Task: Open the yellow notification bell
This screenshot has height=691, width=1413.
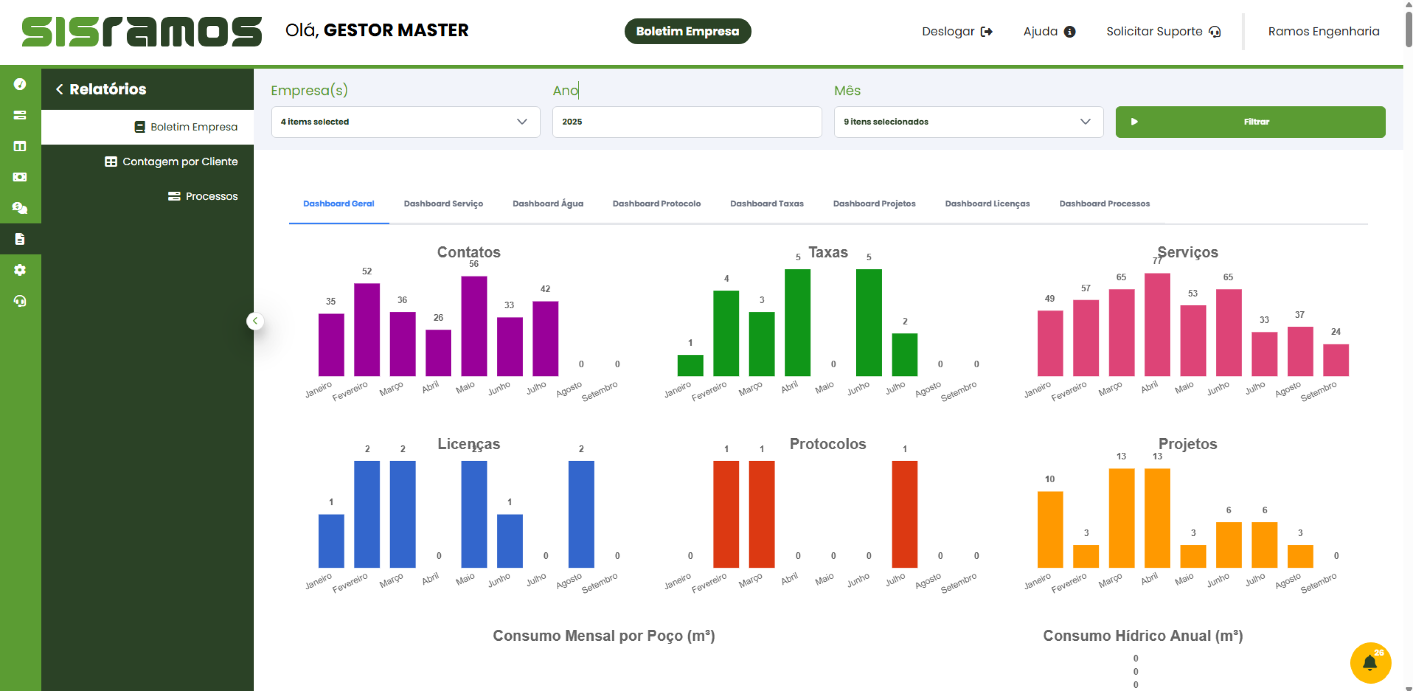Action: [1370, 662]
